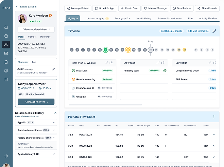224x167 pixels.
Task: Edit CVS Pharmacy with pencil icon
Action: tap(54, 69)
